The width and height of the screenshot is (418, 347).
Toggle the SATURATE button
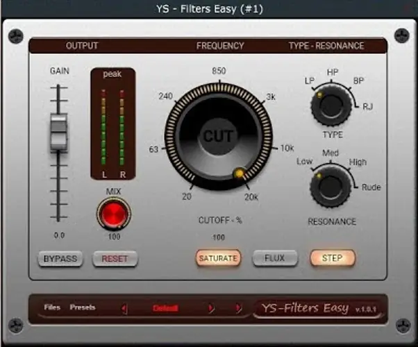tap(217, 258)
